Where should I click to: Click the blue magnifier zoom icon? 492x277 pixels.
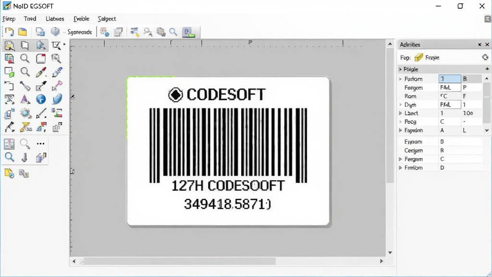tap(10, 157)
